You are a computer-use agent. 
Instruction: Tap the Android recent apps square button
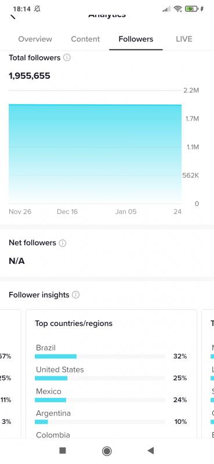coord(63,451)
